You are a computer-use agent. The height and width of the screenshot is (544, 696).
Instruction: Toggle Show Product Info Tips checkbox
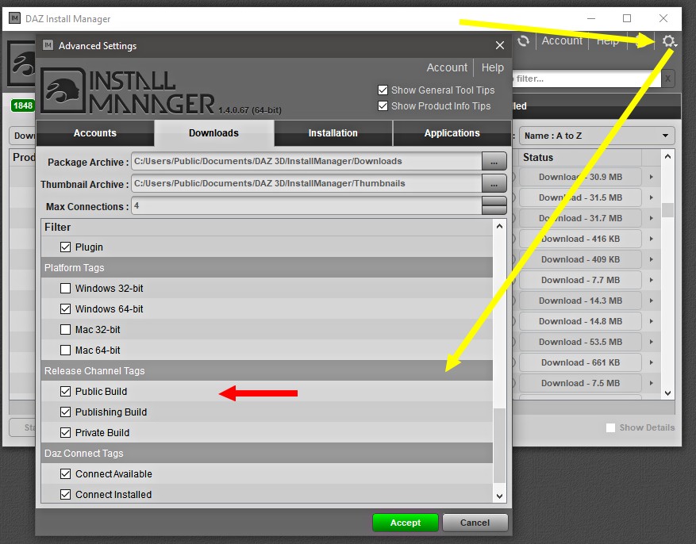[x=383, y=106]
